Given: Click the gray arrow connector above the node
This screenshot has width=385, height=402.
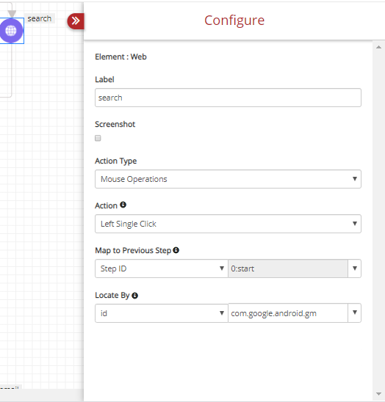Looking at the screenshot, I should click(x=12, y=12).
